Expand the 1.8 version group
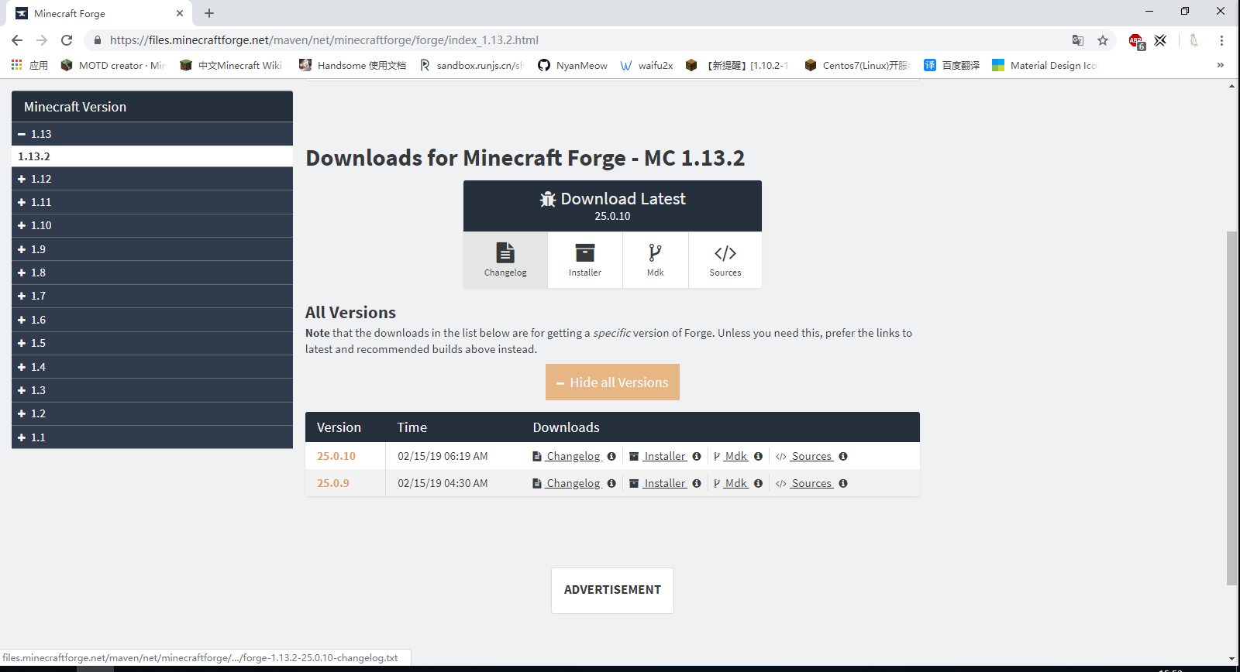The width and height of the screenshot is (1240, 672). pos(152,273)
